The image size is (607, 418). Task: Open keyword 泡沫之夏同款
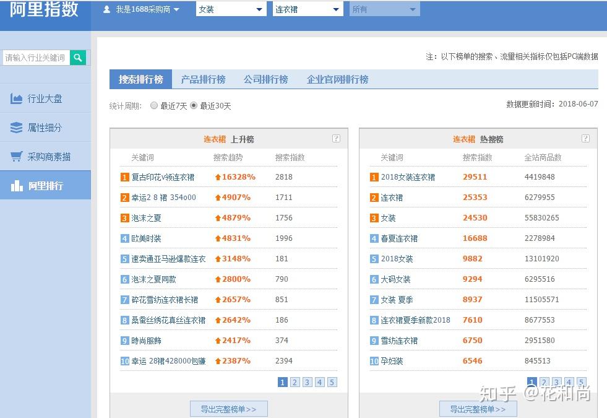[153, 279]
